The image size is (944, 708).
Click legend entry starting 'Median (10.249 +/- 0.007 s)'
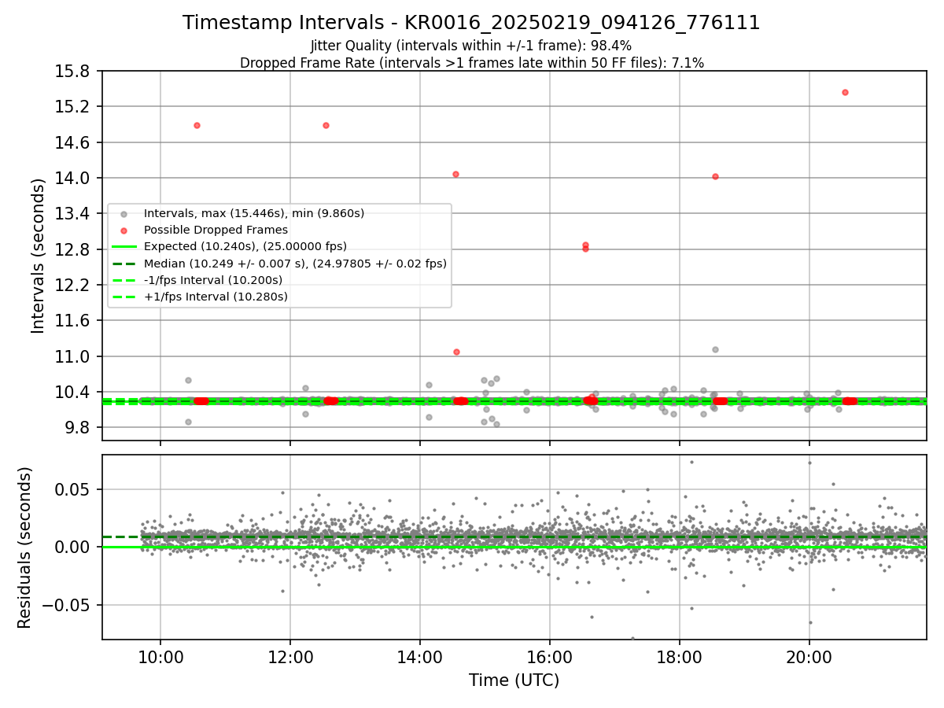click(295, 264)
